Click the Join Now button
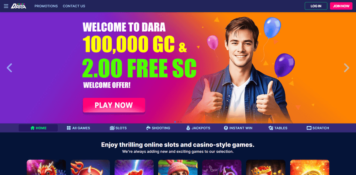 341,6
